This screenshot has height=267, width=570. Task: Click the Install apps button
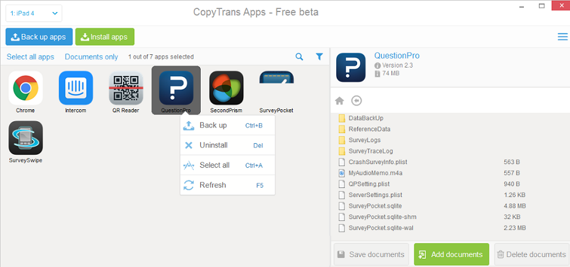coord(104,37)
